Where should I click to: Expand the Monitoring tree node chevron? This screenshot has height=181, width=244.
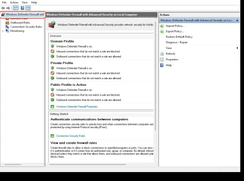coord(3,31)
